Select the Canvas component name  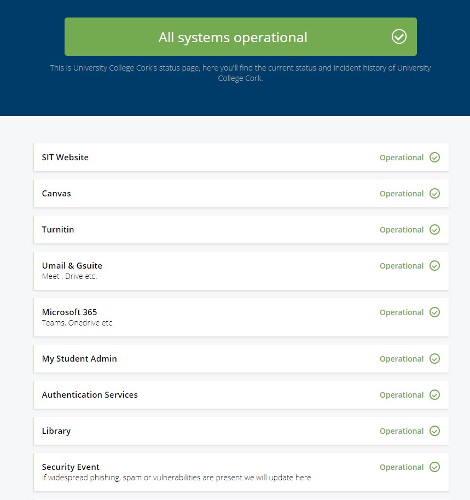(x=56, y=194)
